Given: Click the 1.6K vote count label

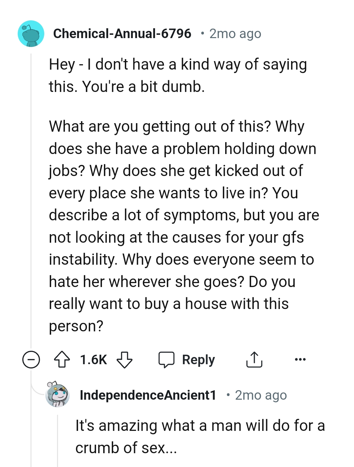Looking at the screenshot, I should [x=93, y=360].
